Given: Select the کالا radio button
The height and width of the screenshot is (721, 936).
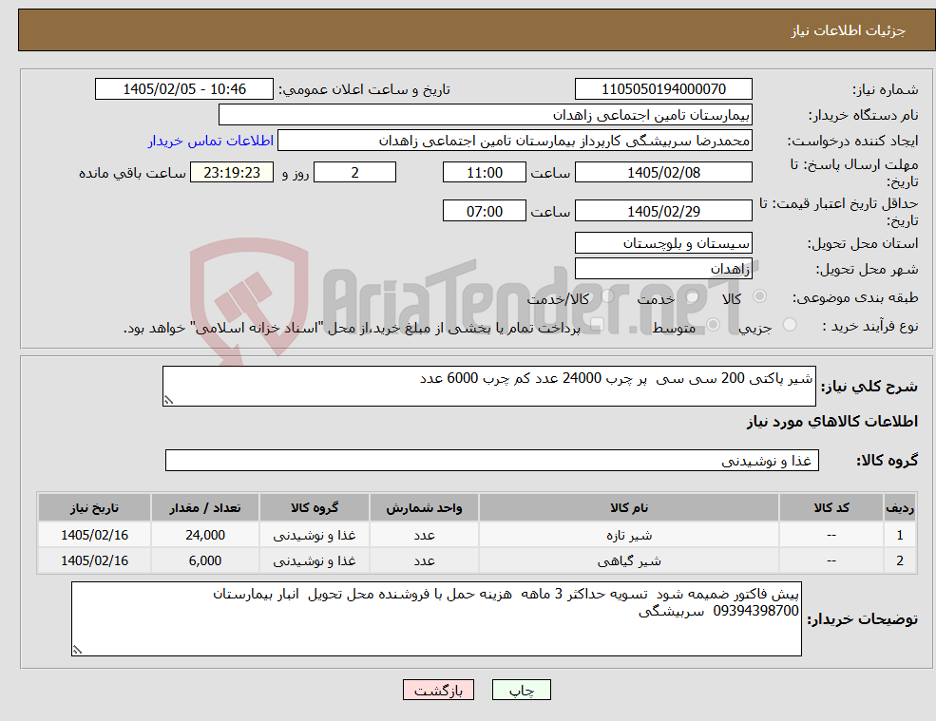Looking at the screenshot, I should (x=760, y=296).
